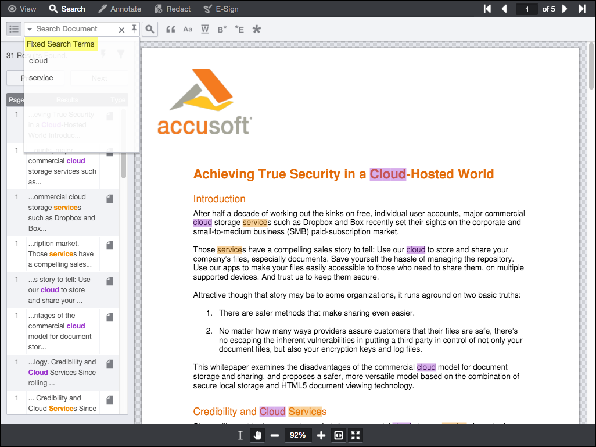Viewport: 596px width, 447px height.
Task: Jump to the last page
Action: (582, 9)
